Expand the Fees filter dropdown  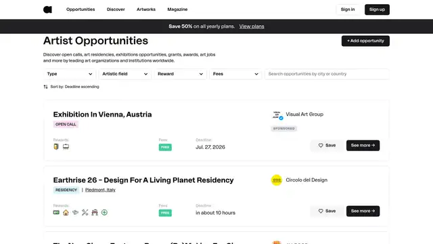[x=235, y=74]
